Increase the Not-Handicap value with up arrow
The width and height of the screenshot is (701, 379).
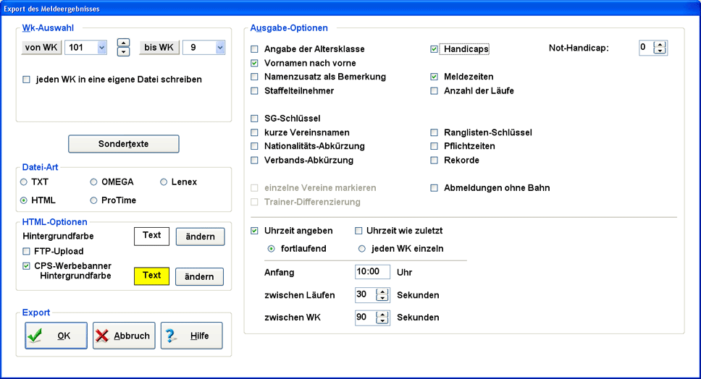coord(659,45)
